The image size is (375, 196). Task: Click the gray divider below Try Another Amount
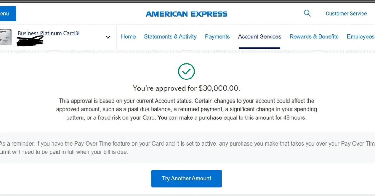click(x=187, y=195)
